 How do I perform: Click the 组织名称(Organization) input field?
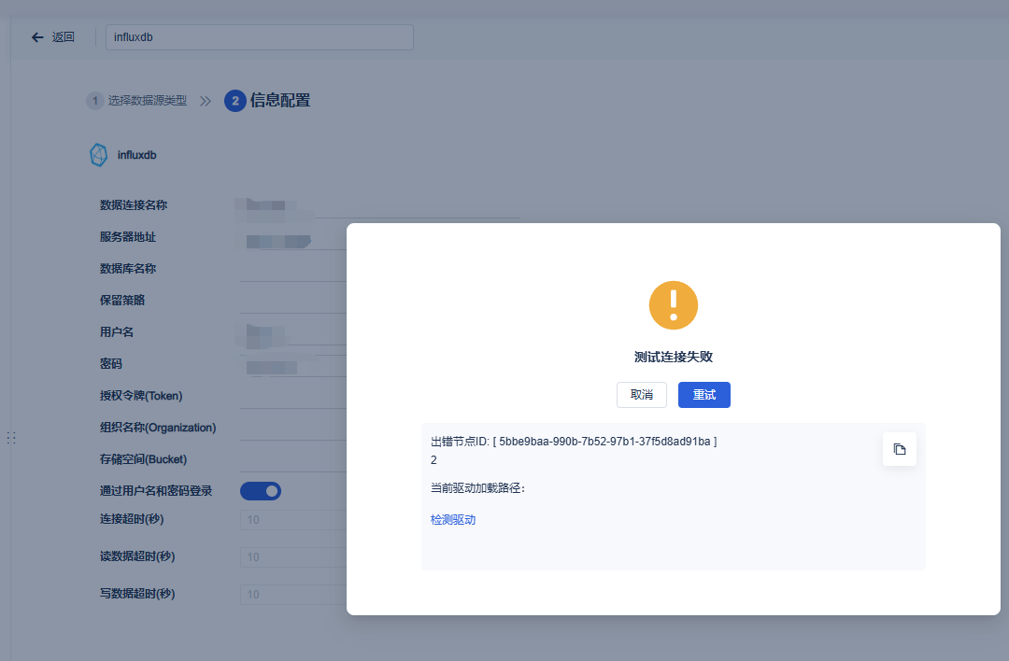click(292, 428)
